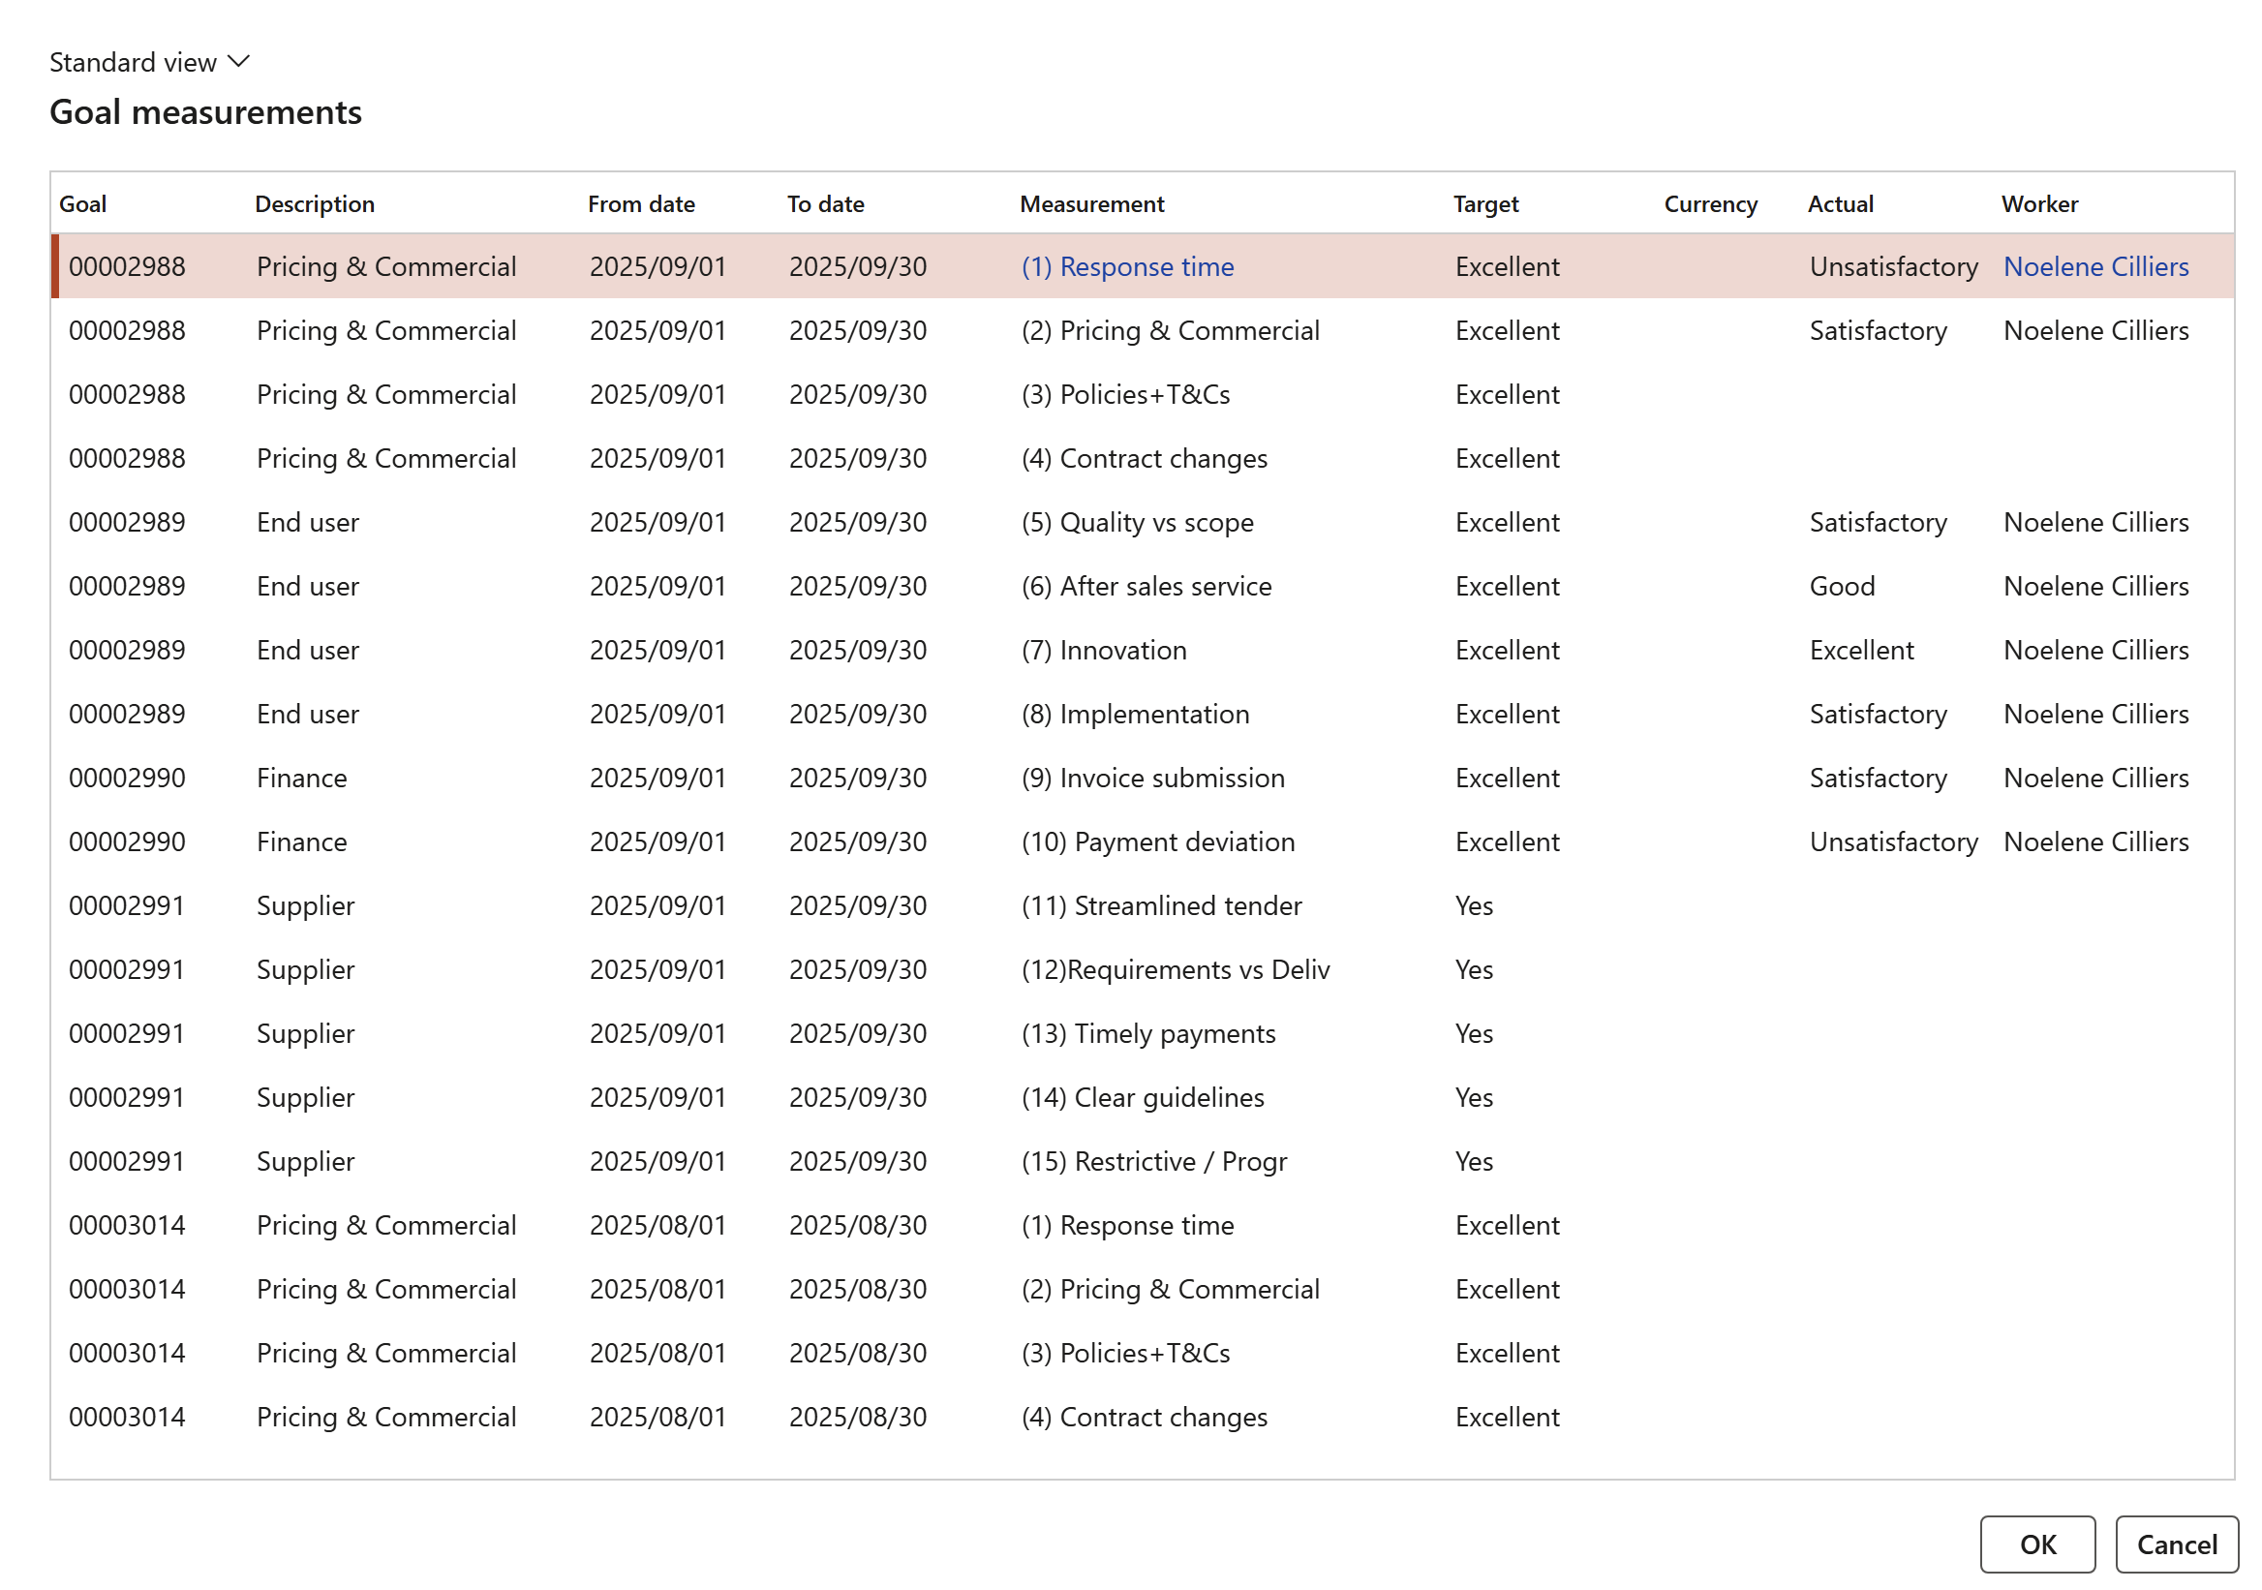
Task: Click the From date column header
Action: [640, 204]
